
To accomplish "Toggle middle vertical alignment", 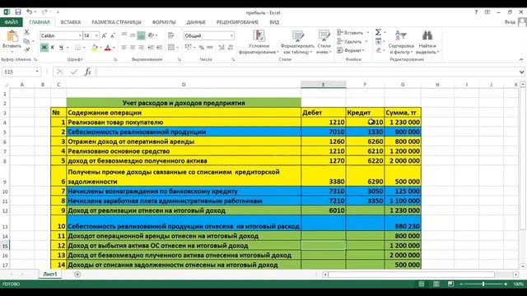I will (133, 35).
